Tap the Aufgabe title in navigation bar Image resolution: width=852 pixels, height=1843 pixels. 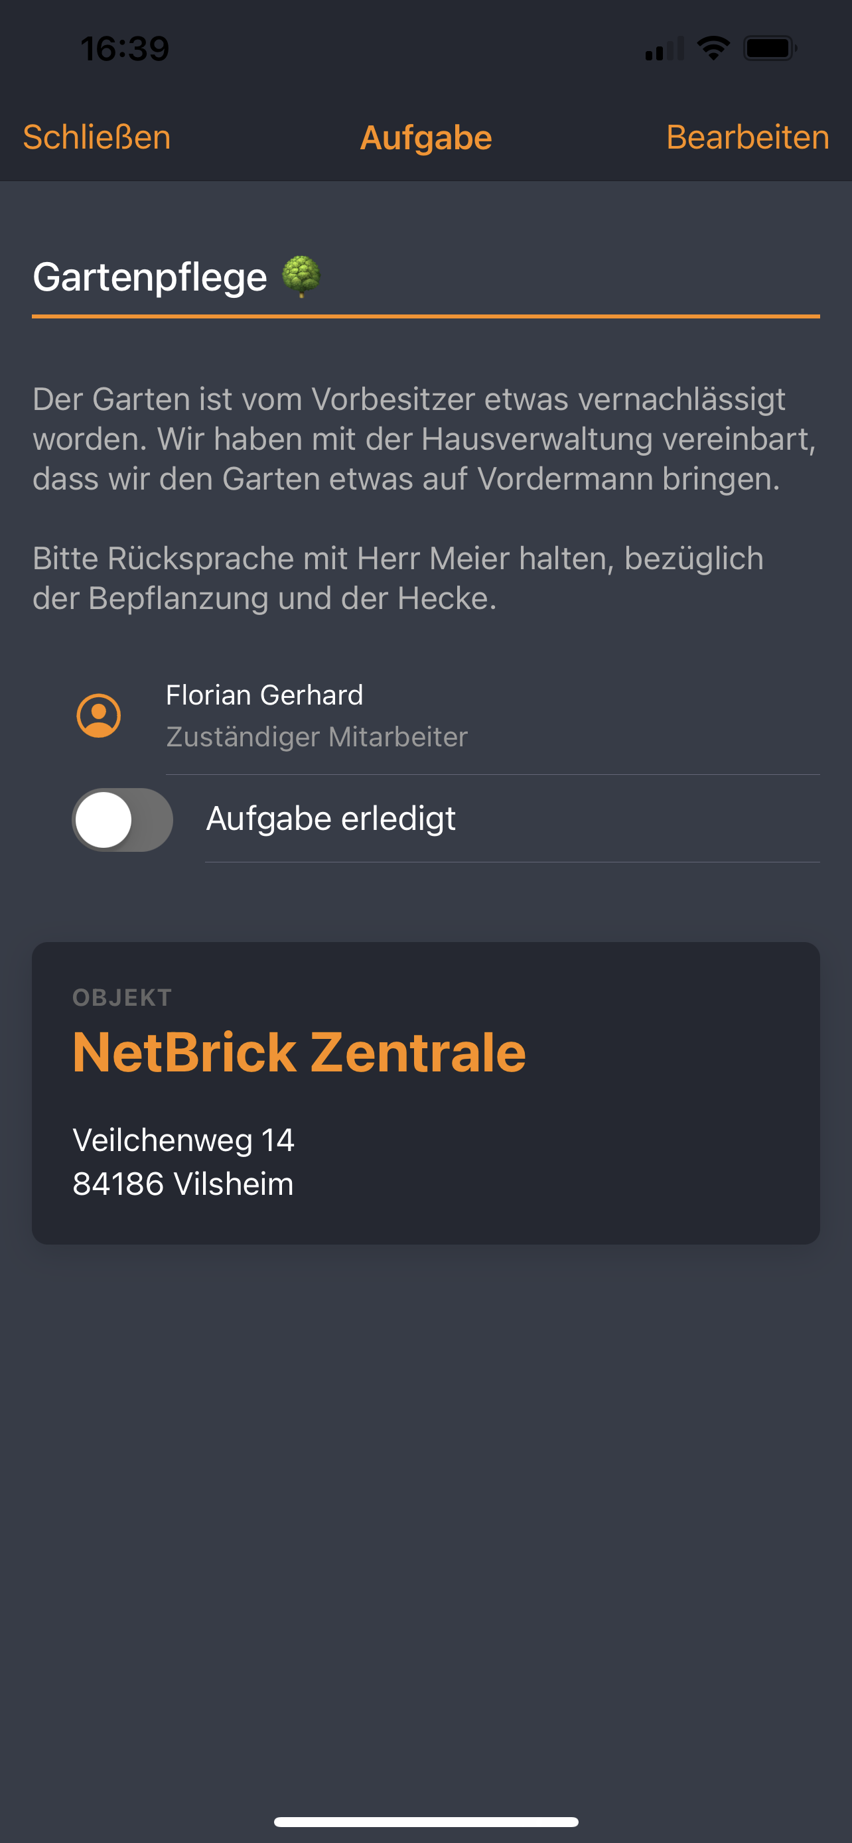click(425, 138)
